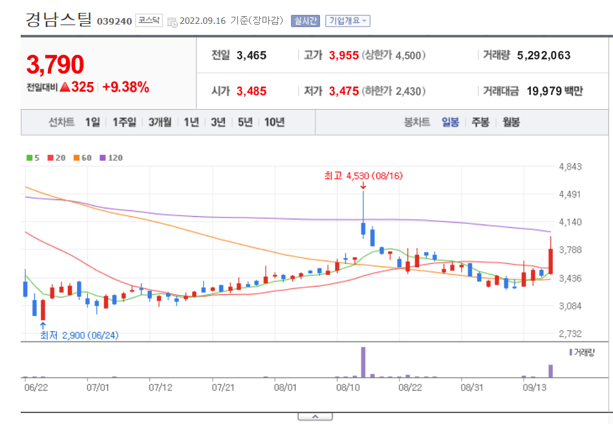613x424 pixels.
Task: Click the purple 120-day moving average swatch
Action: point(103,157)
